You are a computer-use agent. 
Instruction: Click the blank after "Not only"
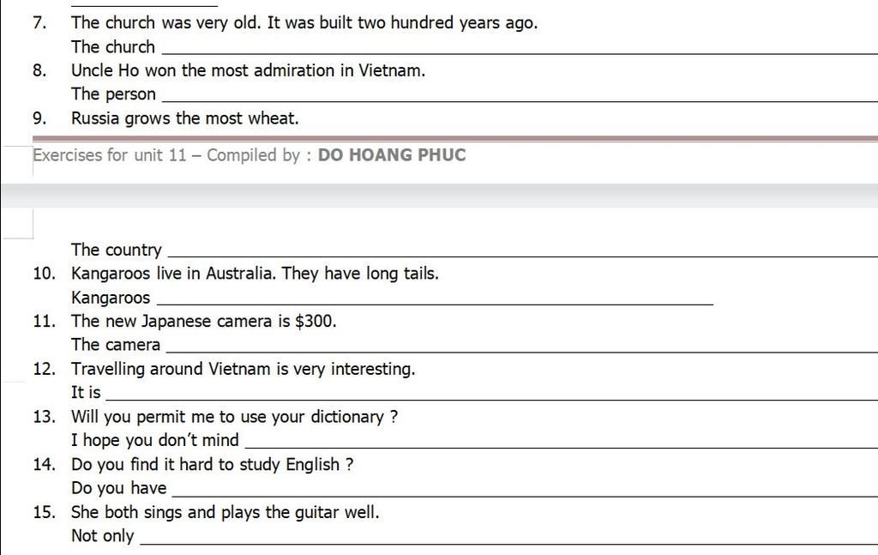[508, 538]
